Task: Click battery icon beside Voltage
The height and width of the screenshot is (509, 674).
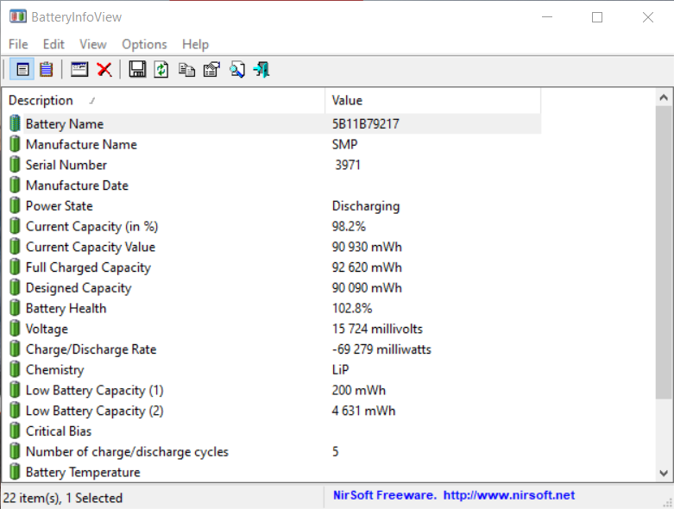Action: click(15, 329)
